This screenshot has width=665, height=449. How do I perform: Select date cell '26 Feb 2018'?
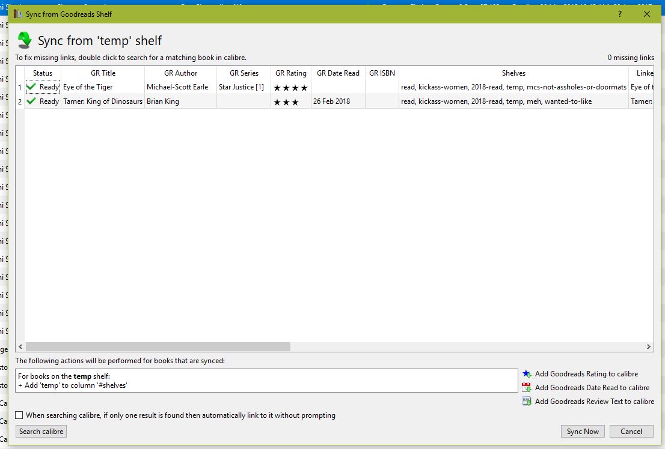(x=338, y=101)
